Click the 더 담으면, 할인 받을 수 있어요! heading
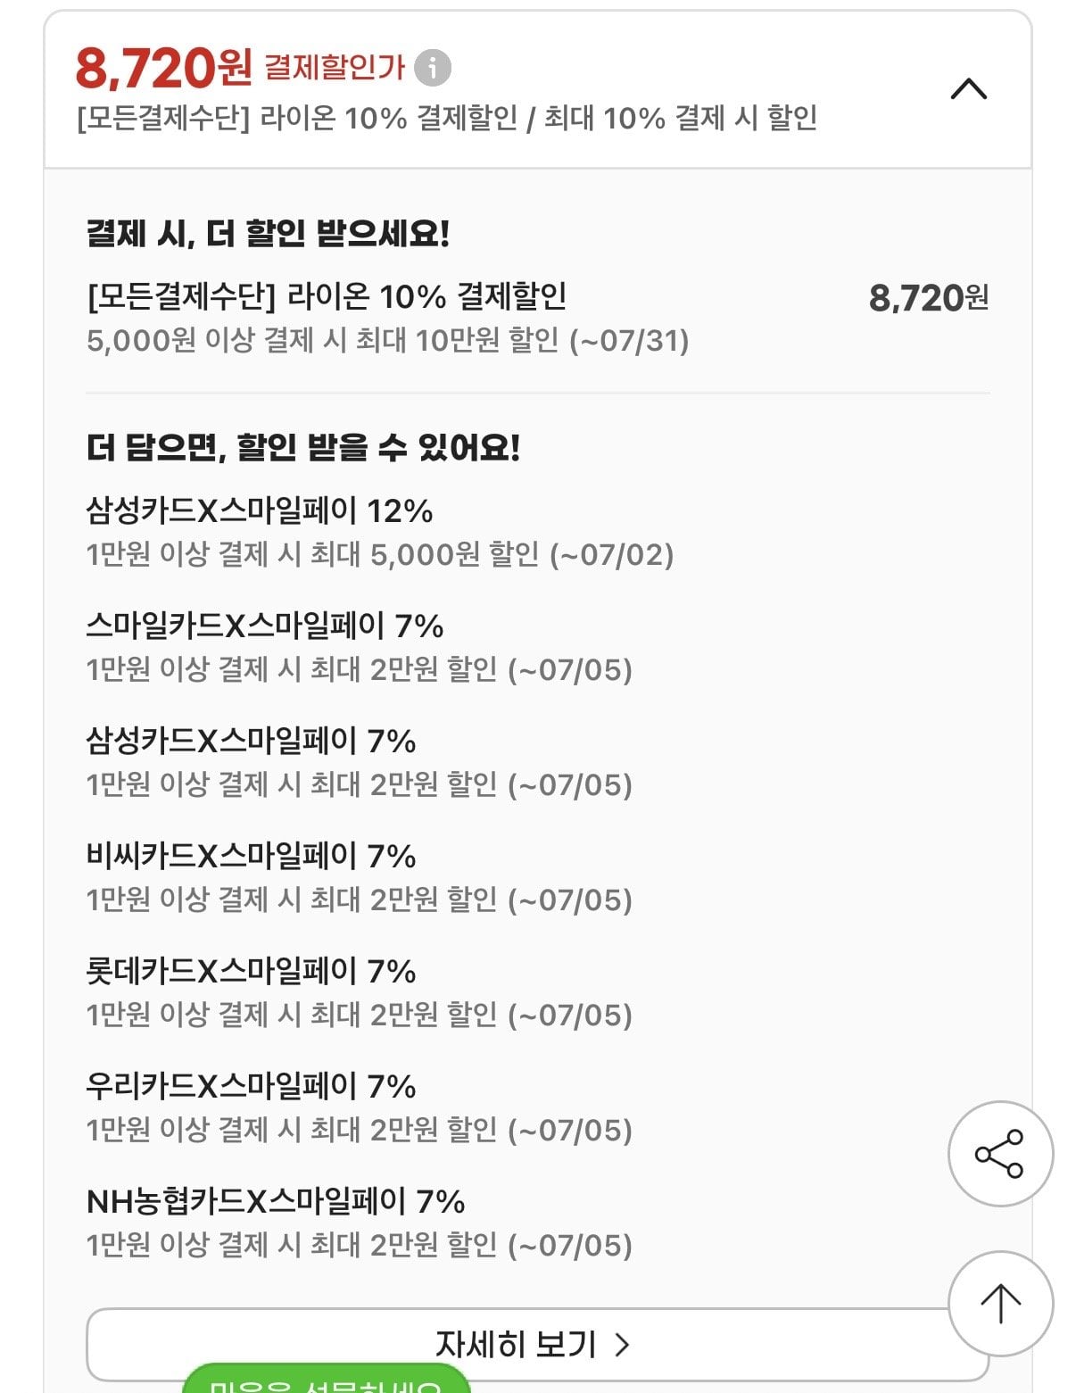The height and width of the screenshot is (1393, 1076). point(303,447)
